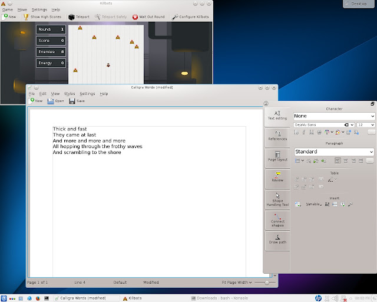Click the volume icon in system tray

(335, 298)
